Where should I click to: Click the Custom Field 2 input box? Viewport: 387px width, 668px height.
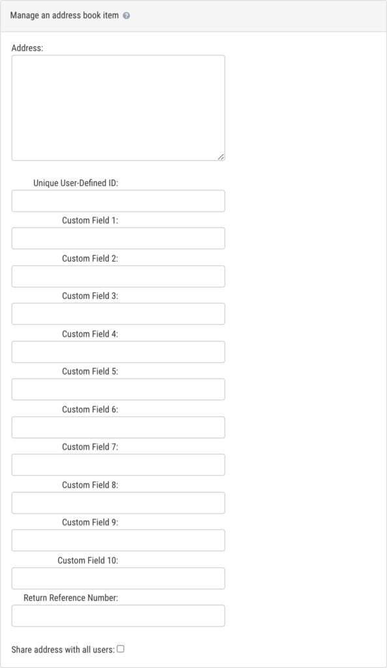117,275
